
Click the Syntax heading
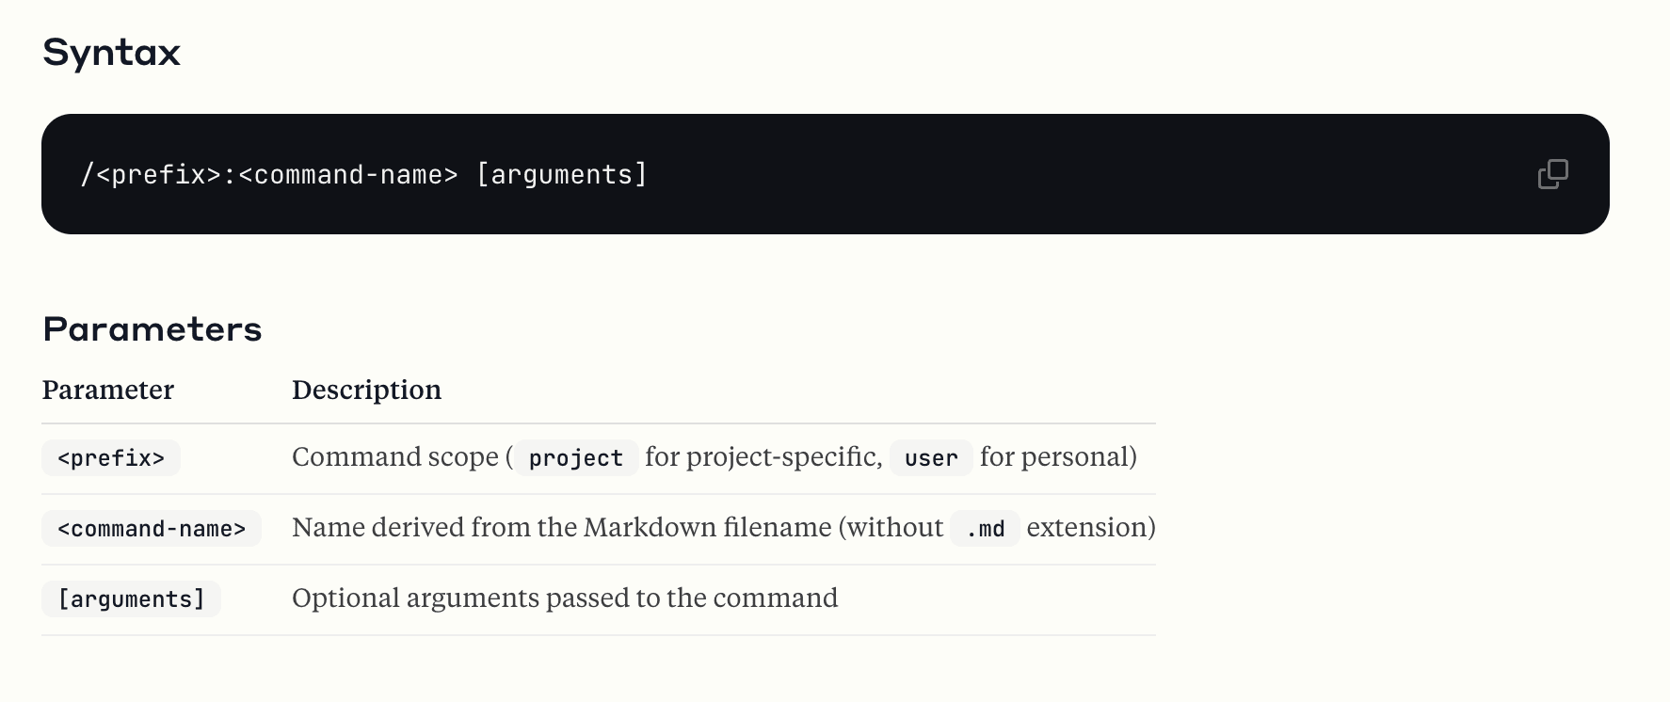point(111,53)
